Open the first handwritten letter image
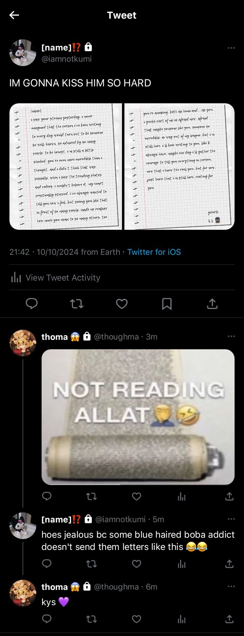The image size is (244, 636). point(65,166)
